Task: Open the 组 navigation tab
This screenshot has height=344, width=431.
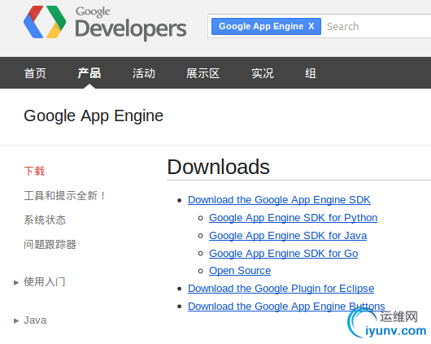Action: (311, 73)
